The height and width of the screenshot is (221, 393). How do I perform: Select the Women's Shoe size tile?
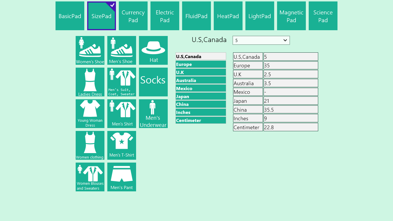[x=90, y=50]
